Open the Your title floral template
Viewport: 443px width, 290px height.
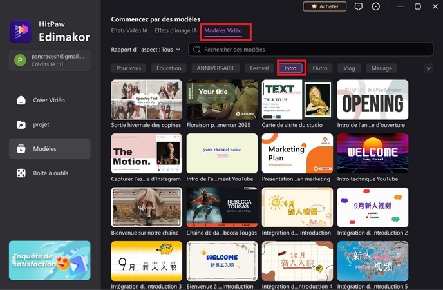(222, 99)
